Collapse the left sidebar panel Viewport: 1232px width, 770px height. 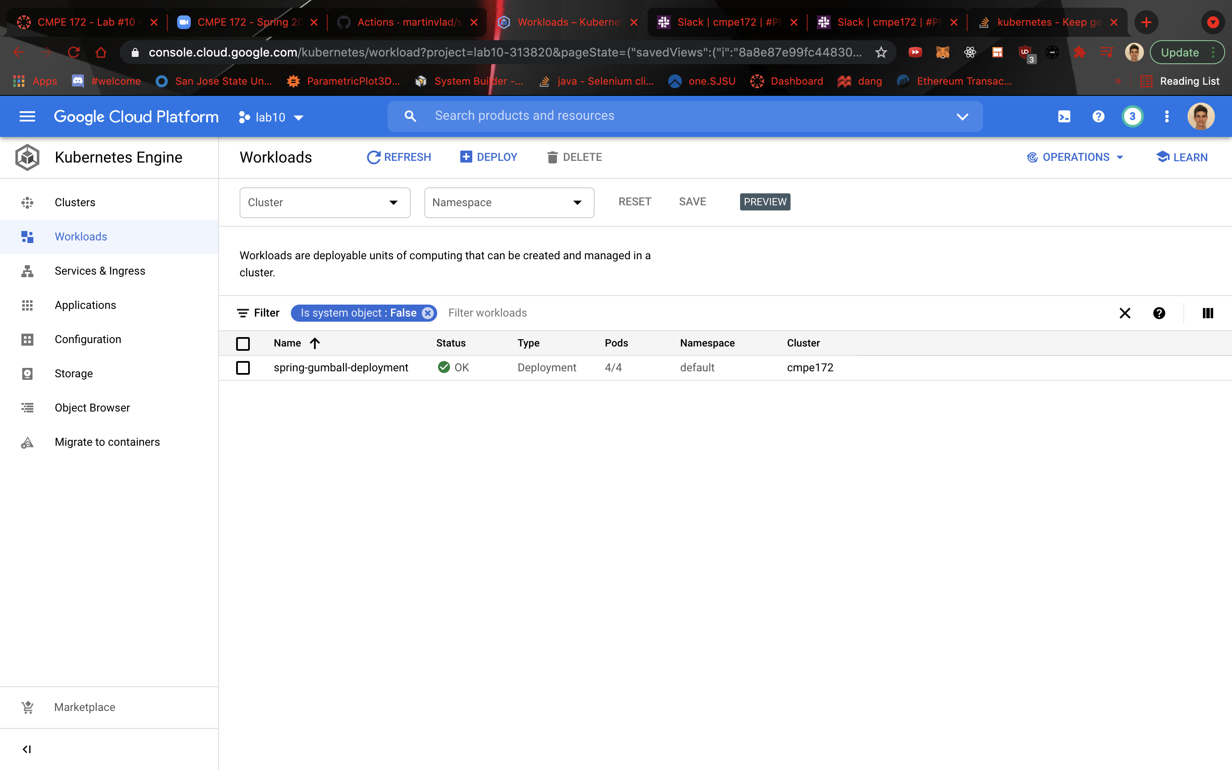(x=27, y=749)
